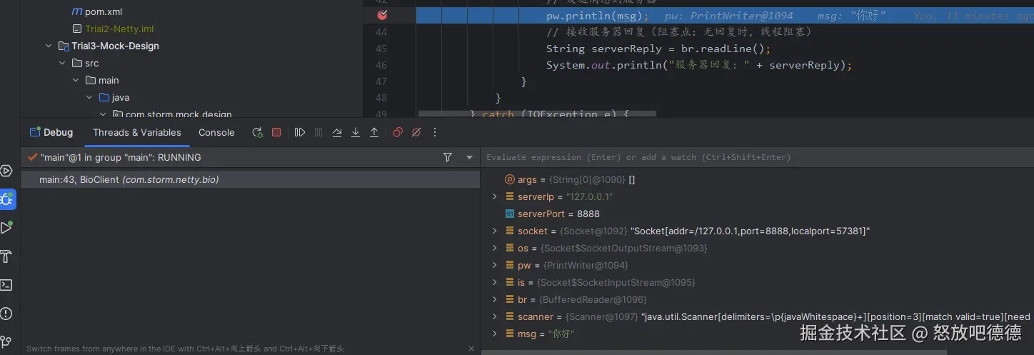Open the debugger more-actions menu
The height and width of the screenshot is (355, 1034).
click(x=435, y=132)
